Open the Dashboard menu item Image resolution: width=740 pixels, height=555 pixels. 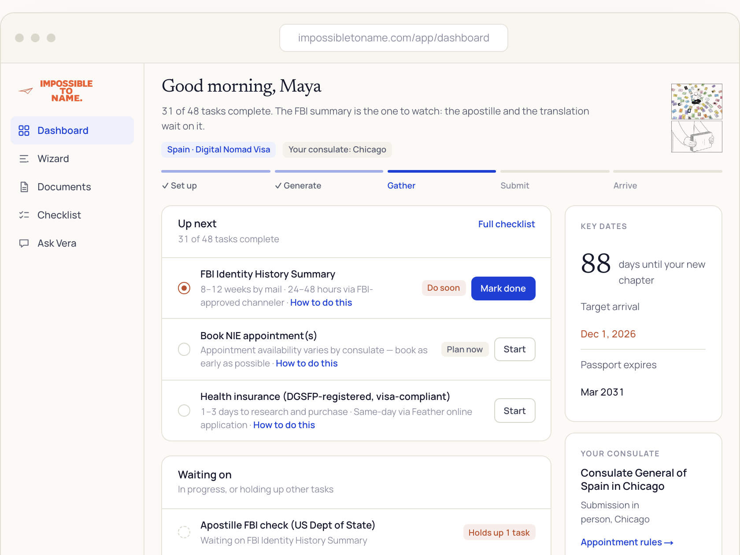point(72,130)
